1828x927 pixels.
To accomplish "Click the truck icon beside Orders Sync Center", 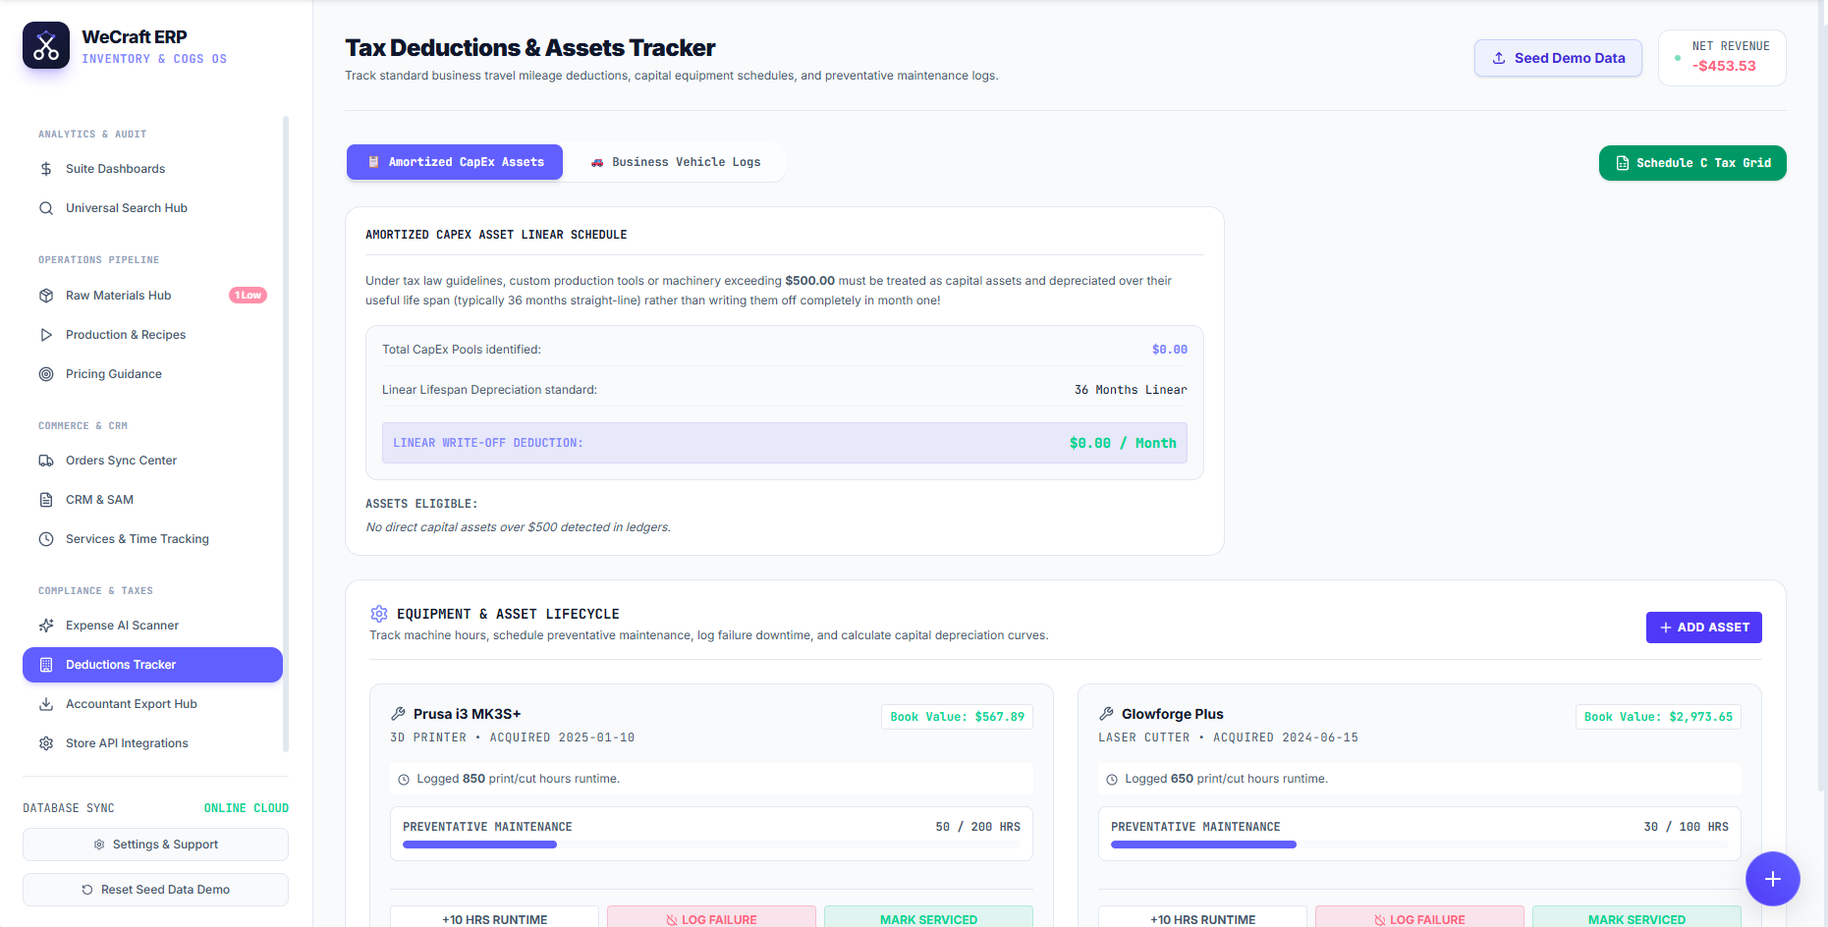I will coord(46,461).
